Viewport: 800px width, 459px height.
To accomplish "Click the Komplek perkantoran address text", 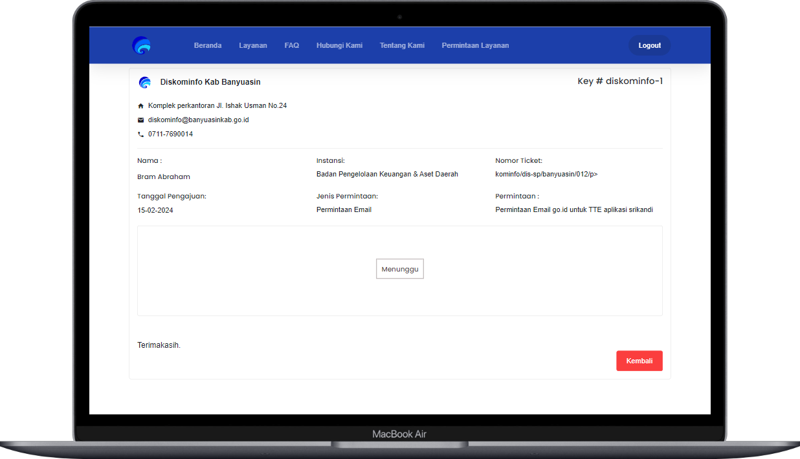I will point(217,105).
